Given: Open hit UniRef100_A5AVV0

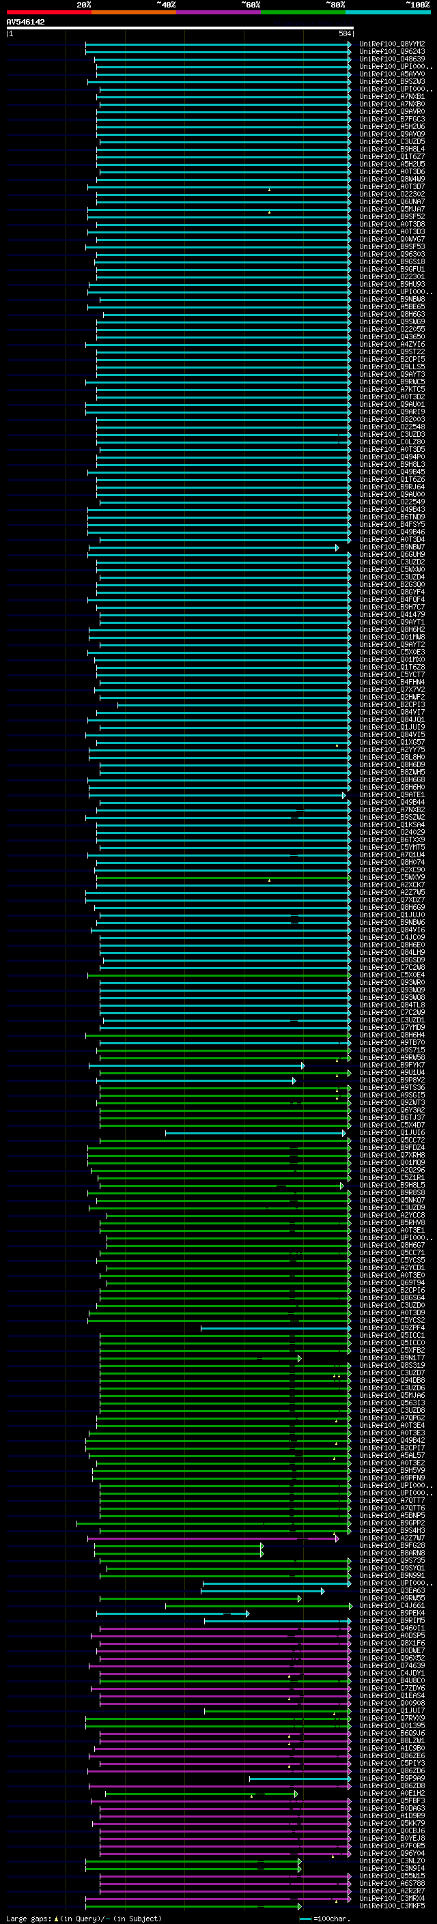Looking at the screenshot, I should point(392,74).
